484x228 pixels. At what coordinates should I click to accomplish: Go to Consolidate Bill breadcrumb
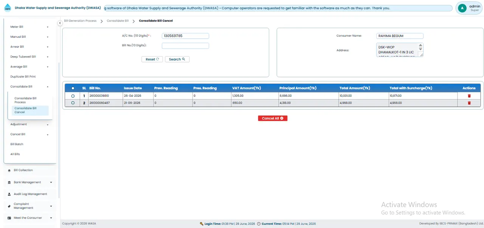tap(118, 21)
